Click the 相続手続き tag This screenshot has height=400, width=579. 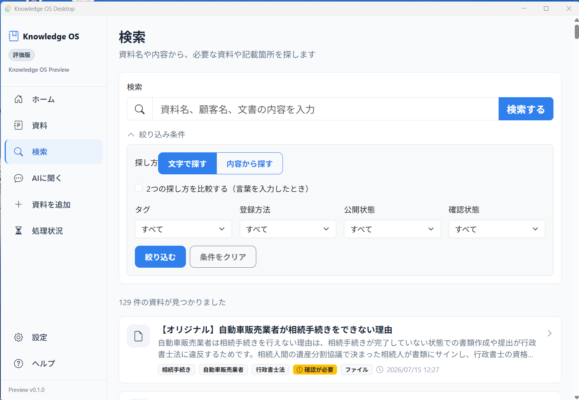coord(176,370)
